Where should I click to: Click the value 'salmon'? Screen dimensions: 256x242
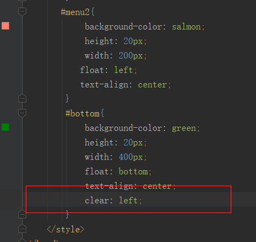[186, 27]
